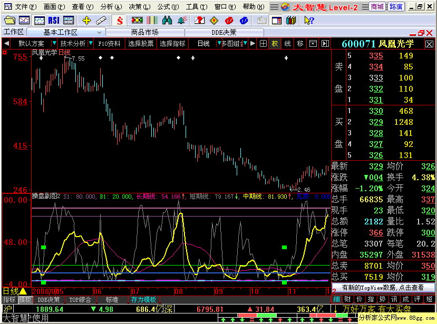
Task: Toggle the 势 trend tab in quote panel
Action: click(382, 299)
